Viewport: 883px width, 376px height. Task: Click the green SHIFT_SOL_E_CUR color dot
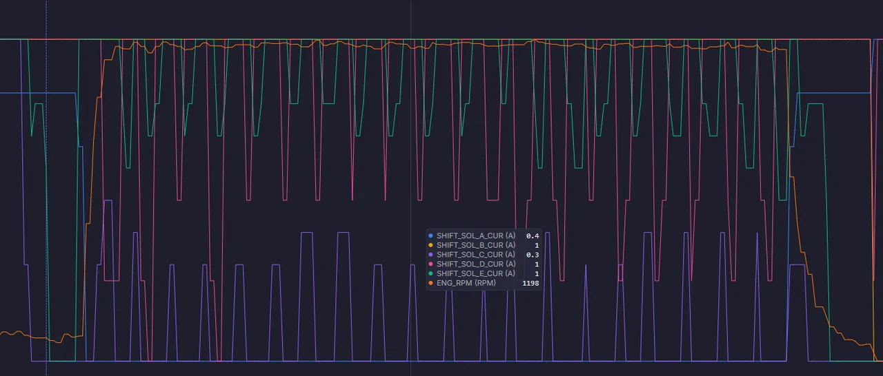point(431,274)
